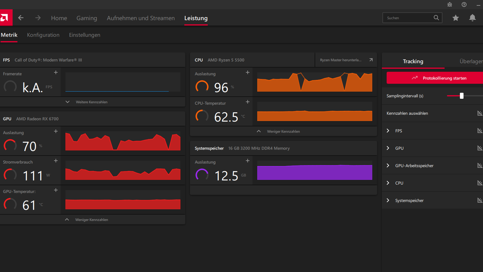
Task: Start logging with Protokollierung starten
Action: (435, 78)
